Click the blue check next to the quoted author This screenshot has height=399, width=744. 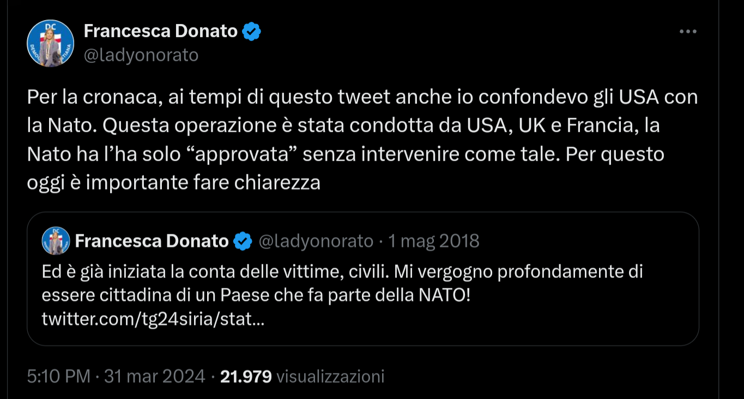point(244,240)
